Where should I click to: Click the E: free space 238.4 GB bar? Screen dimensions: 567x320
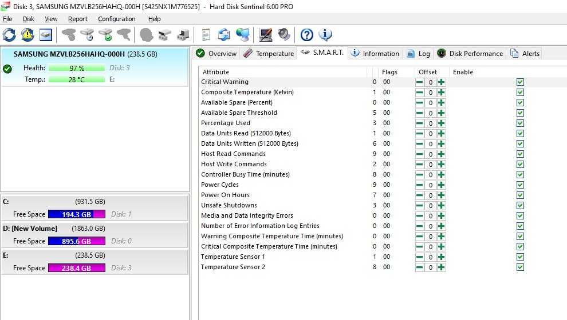(77, 268)
